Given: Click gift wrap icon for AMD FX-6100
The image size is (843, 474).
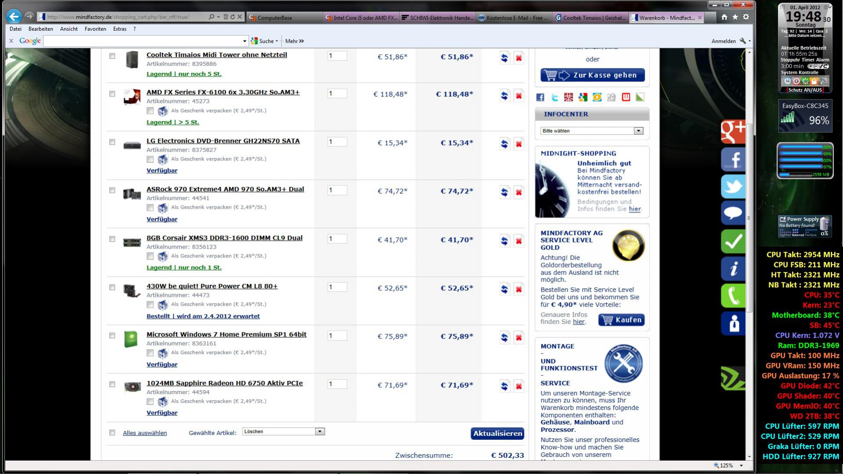Looking at the screenshot, I should [x=163, y=111].
